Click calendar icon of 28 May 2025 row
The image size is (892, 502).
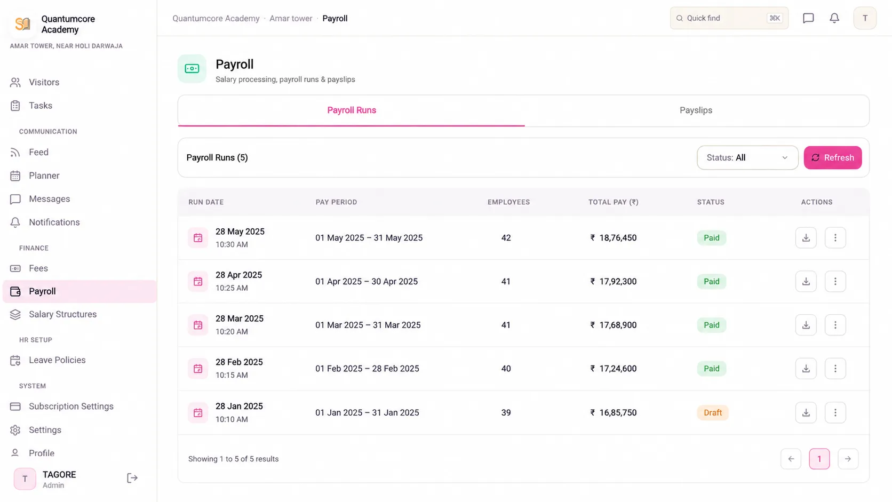(x=198, y=238)
